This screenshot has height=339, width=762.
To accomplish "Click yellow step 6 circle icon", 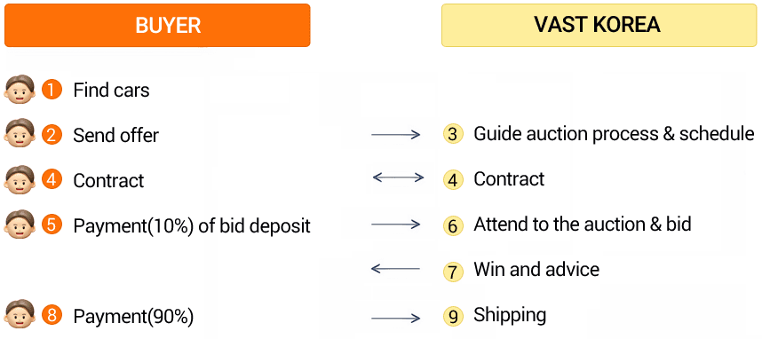I will click(x=453, y=225).
